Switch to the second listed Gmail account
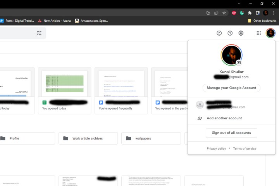The height and width of the screenshot is (186, 279). [231, 105]
